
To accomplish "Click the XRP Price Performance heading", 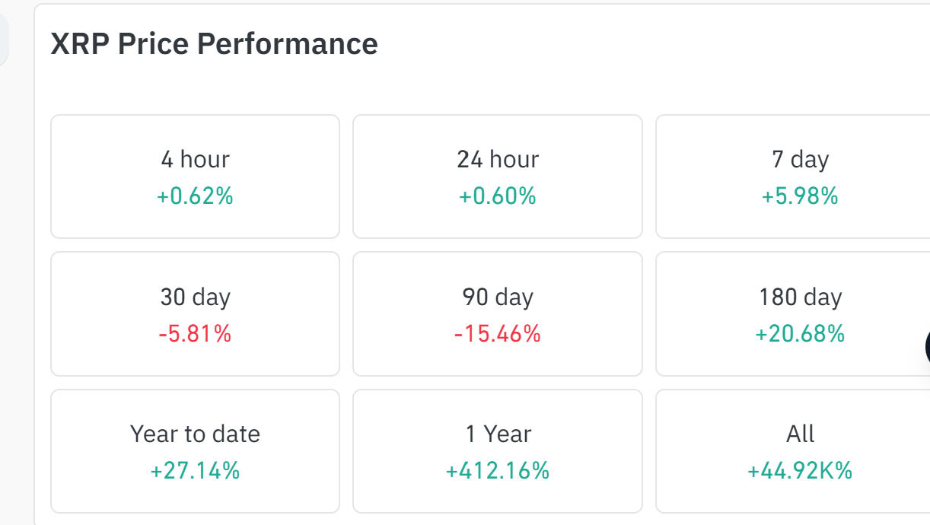I will (x=214, y=44).
